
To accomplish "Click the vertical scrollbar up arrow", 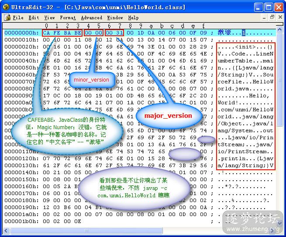I will [279, 29].
